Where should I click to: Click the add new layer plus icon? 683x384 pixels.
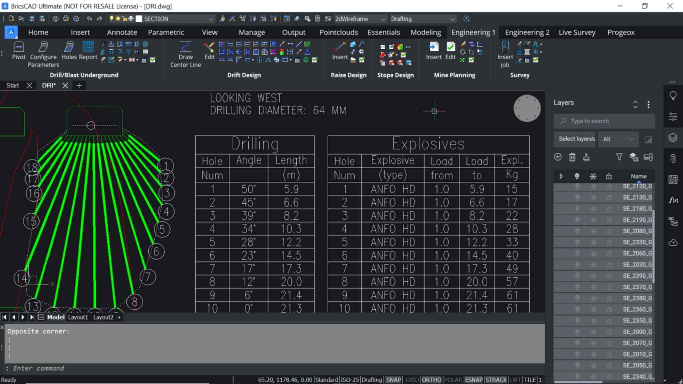(558, 157)
